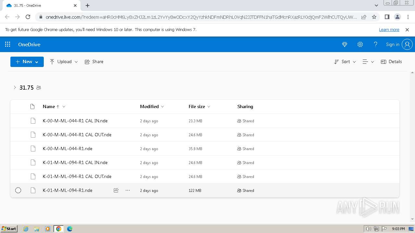The width and height of the screenshot is (415, 233).
Task: Open the Modified column header dropdown
Action: 152,106
